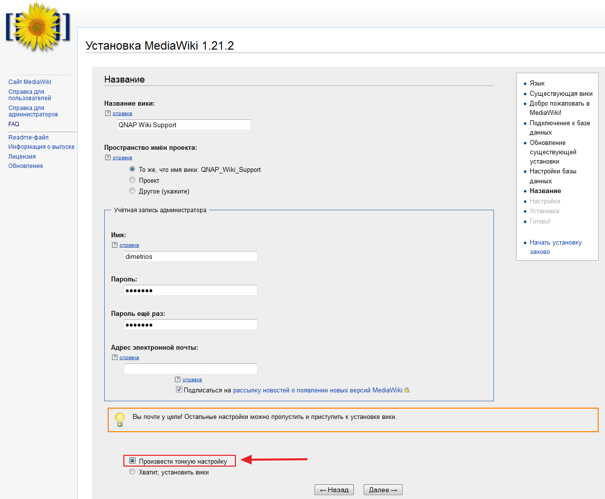
Task: Select Хватит, установить вики radio
Action: click(132, 471)
